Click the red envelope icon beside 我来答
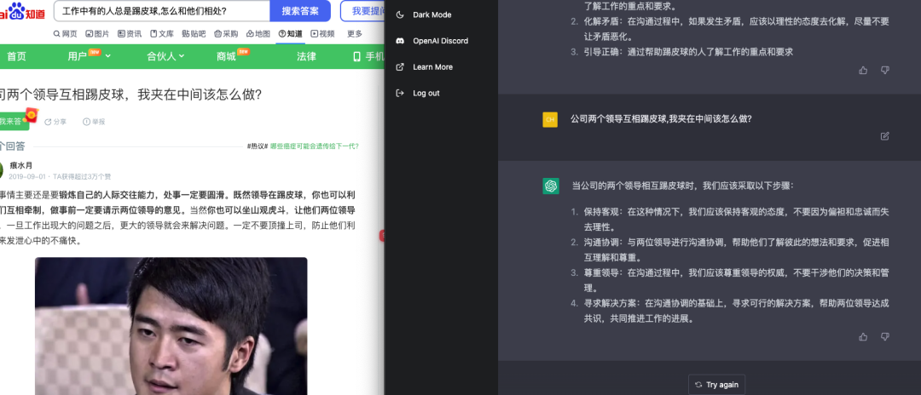 point(32,114)
